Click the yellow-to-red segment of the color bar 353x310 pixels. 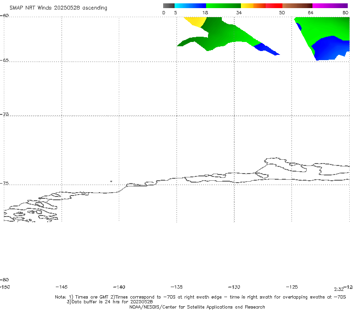point(261,6)
